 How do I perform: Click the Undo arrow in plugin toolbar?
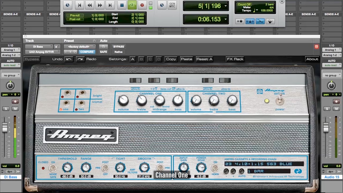click(x=69, y=59)
